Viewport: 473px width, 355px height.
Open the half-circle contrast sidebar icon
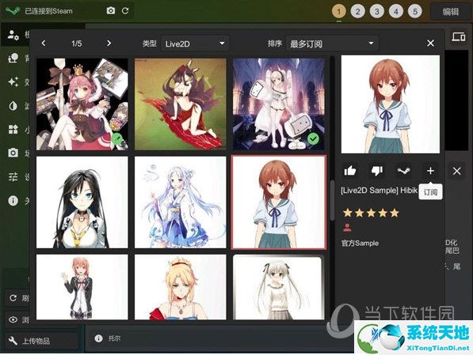[13, 105]
